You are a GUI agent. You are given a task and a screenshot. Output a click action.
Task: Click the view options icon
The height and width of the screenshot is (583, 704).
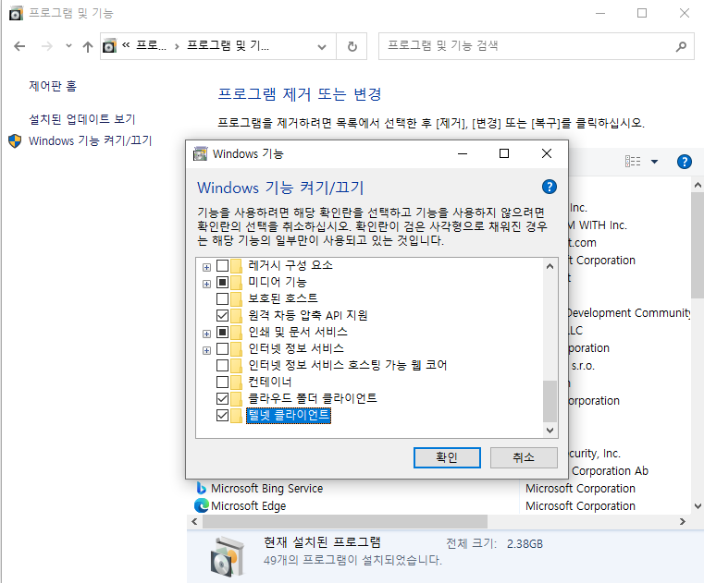[633, 162]
